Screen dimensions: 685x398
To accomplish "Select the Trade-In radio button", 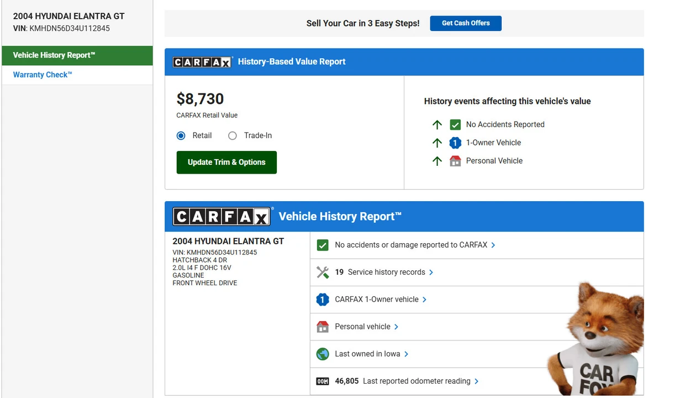I will pos(232,136).
